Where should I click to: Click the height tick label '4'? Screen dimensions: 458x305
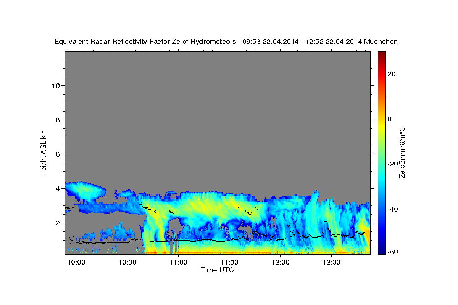[57, 188]
